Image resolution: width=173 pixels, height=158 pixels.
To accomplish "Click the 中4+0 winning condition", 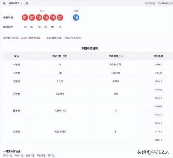I will coord(158,106).
